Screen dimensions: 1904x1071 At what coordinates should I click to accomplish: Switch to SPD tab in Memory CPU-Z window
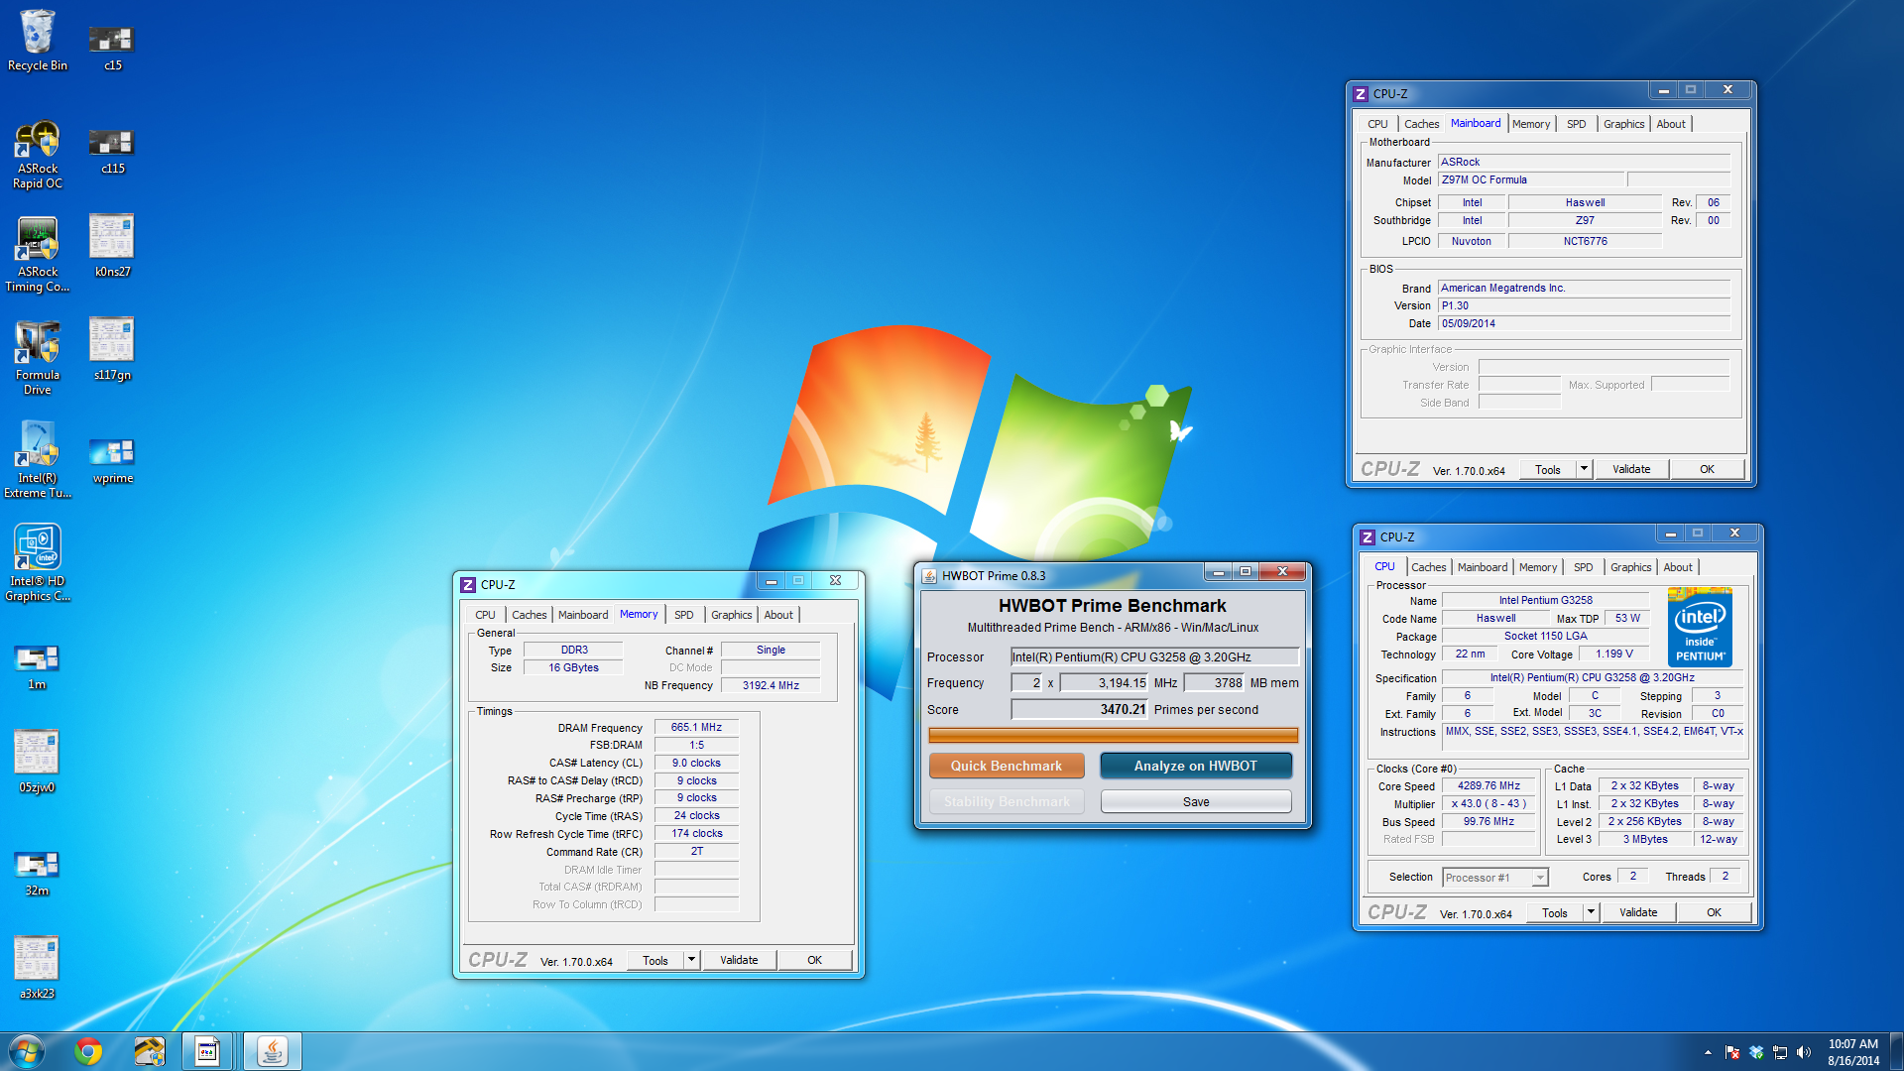(684, 615)
